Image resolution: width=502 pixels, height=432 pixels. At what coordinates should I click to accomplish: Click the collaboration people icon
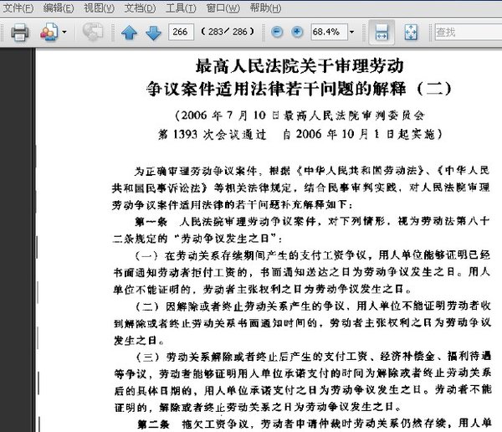coord(49,32)
